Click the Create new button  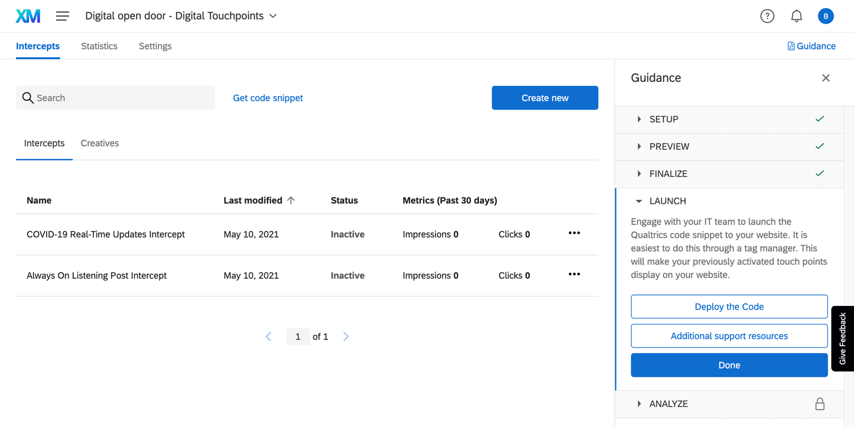coord(545,98)
